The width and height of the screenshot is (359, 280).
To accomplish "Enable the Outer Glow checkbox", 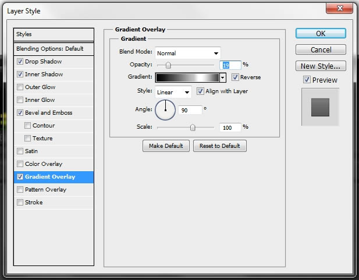I will [20, 87].
